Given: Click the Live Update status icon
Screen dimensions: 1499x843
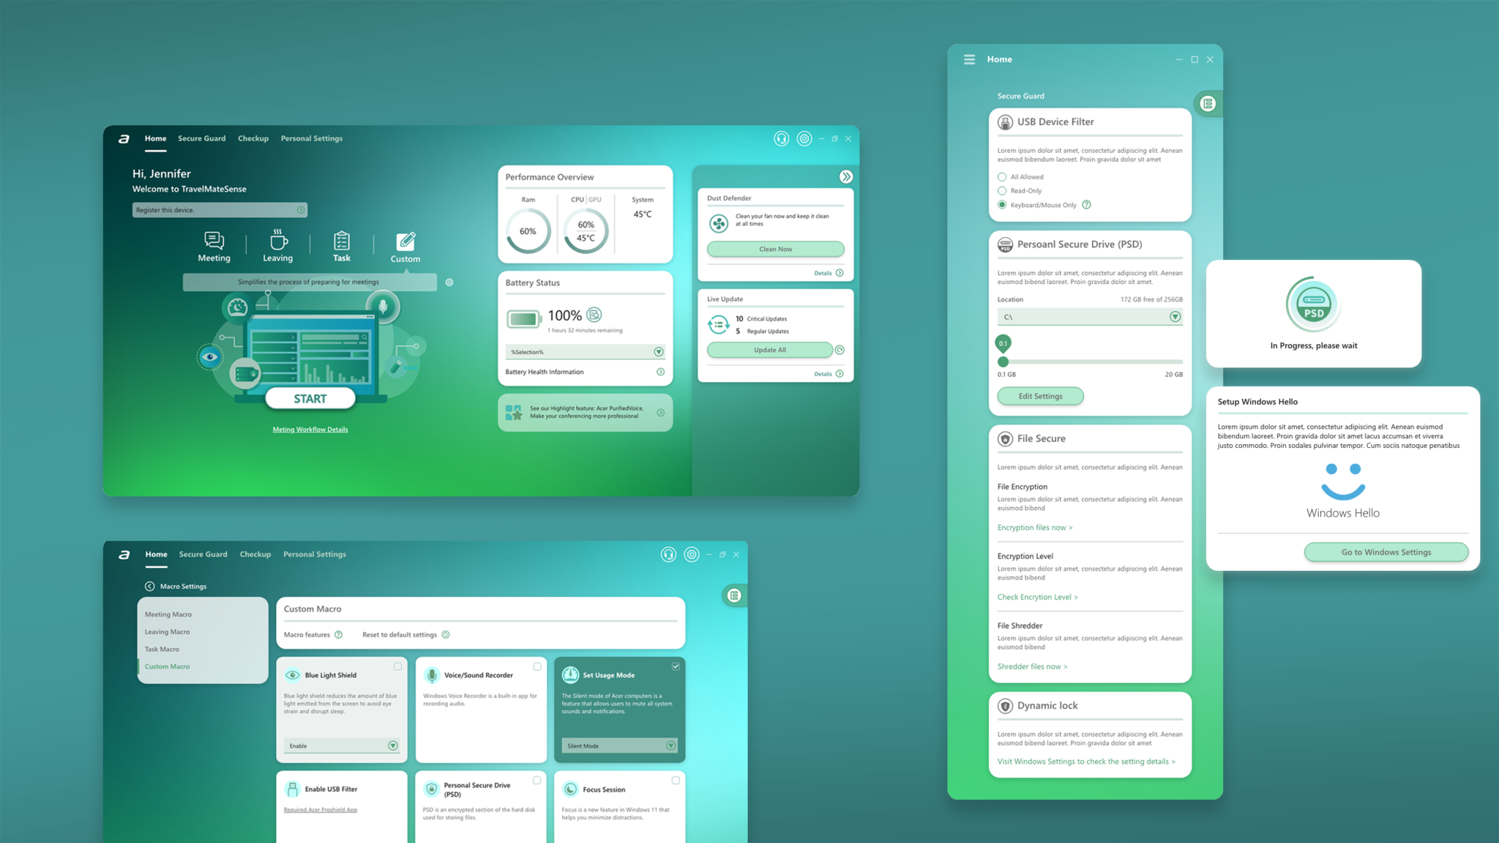Looking at the screenshot, I should click(717, 324).
